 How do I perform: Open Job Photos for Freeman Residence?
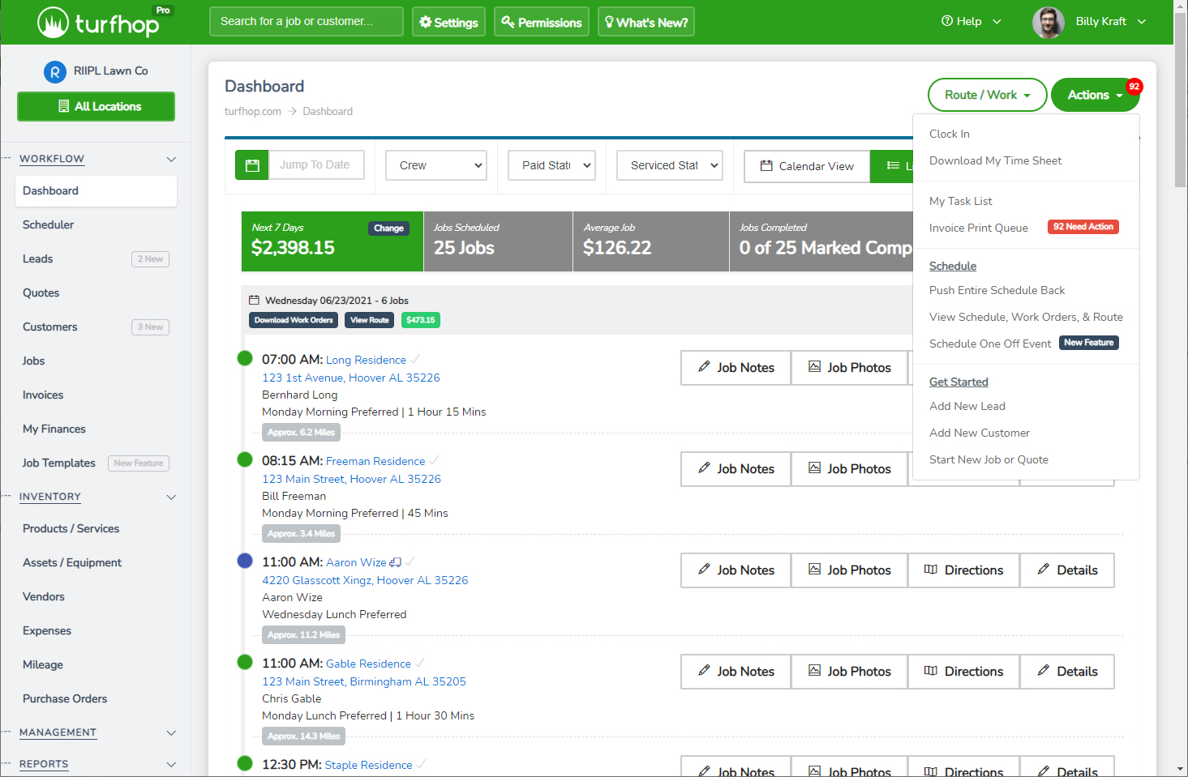pos(849,469)
